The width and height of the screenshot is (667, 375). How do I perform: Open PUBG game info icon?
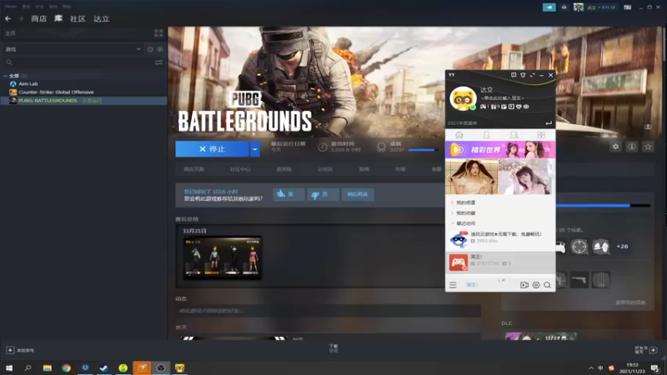tap(632, 147)
